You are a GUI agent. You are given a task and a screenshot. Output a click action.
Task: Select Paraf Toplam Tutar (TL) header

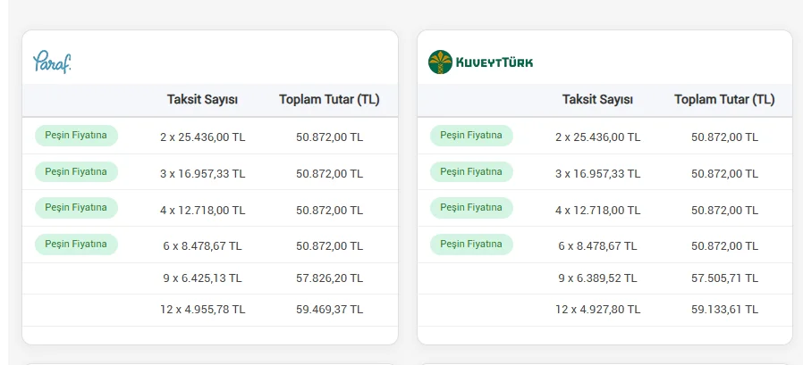[x=329, y=100]
